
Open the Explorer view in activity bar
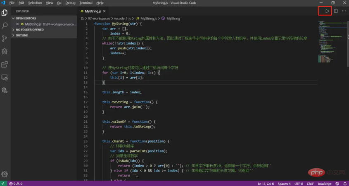5,12
